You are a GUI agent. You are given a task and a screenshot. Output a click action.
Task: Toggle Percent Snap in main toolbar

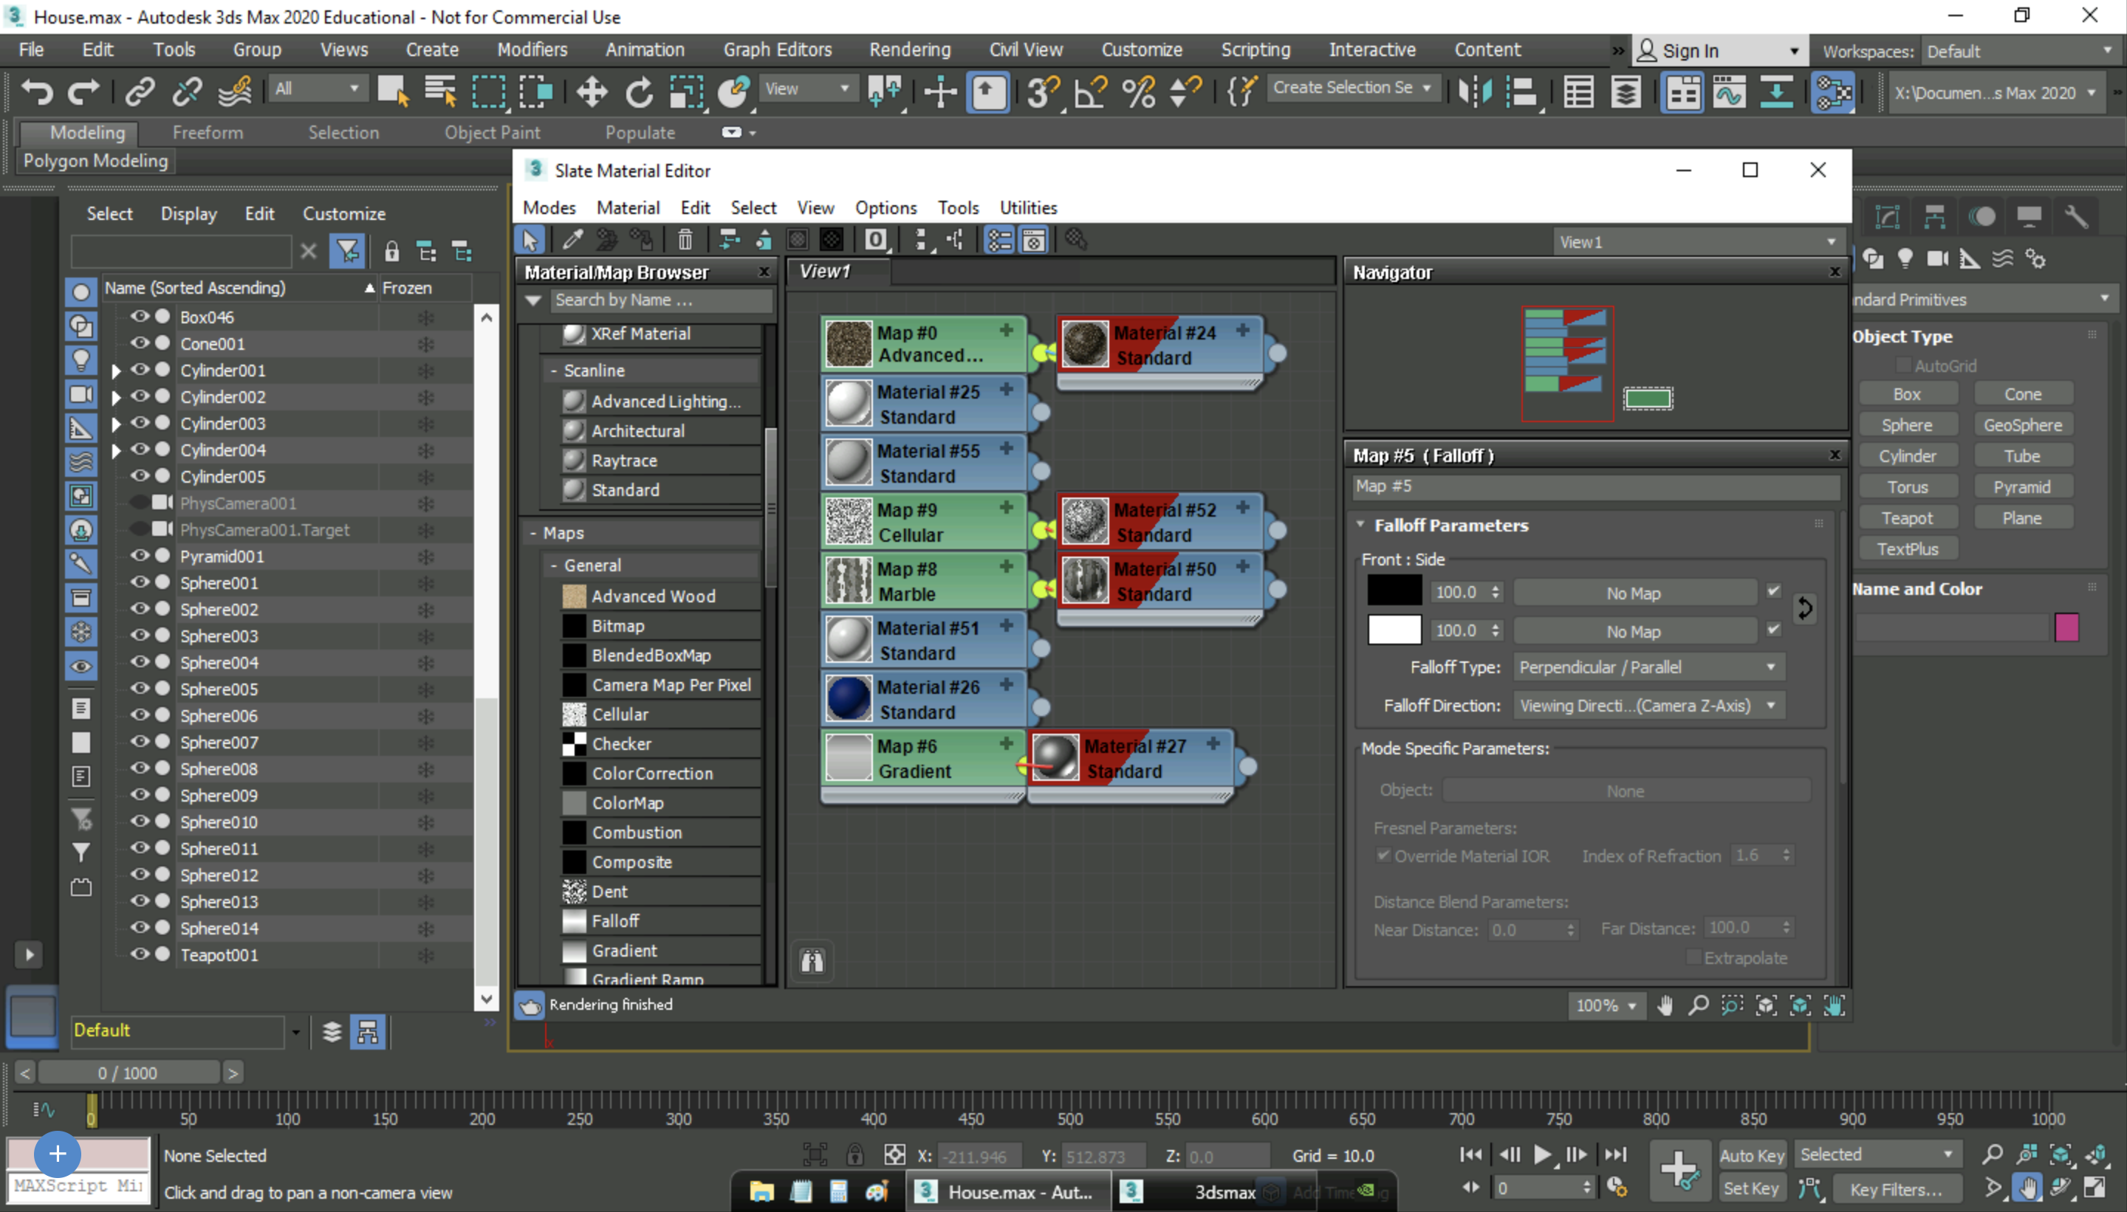[1137, 91]
